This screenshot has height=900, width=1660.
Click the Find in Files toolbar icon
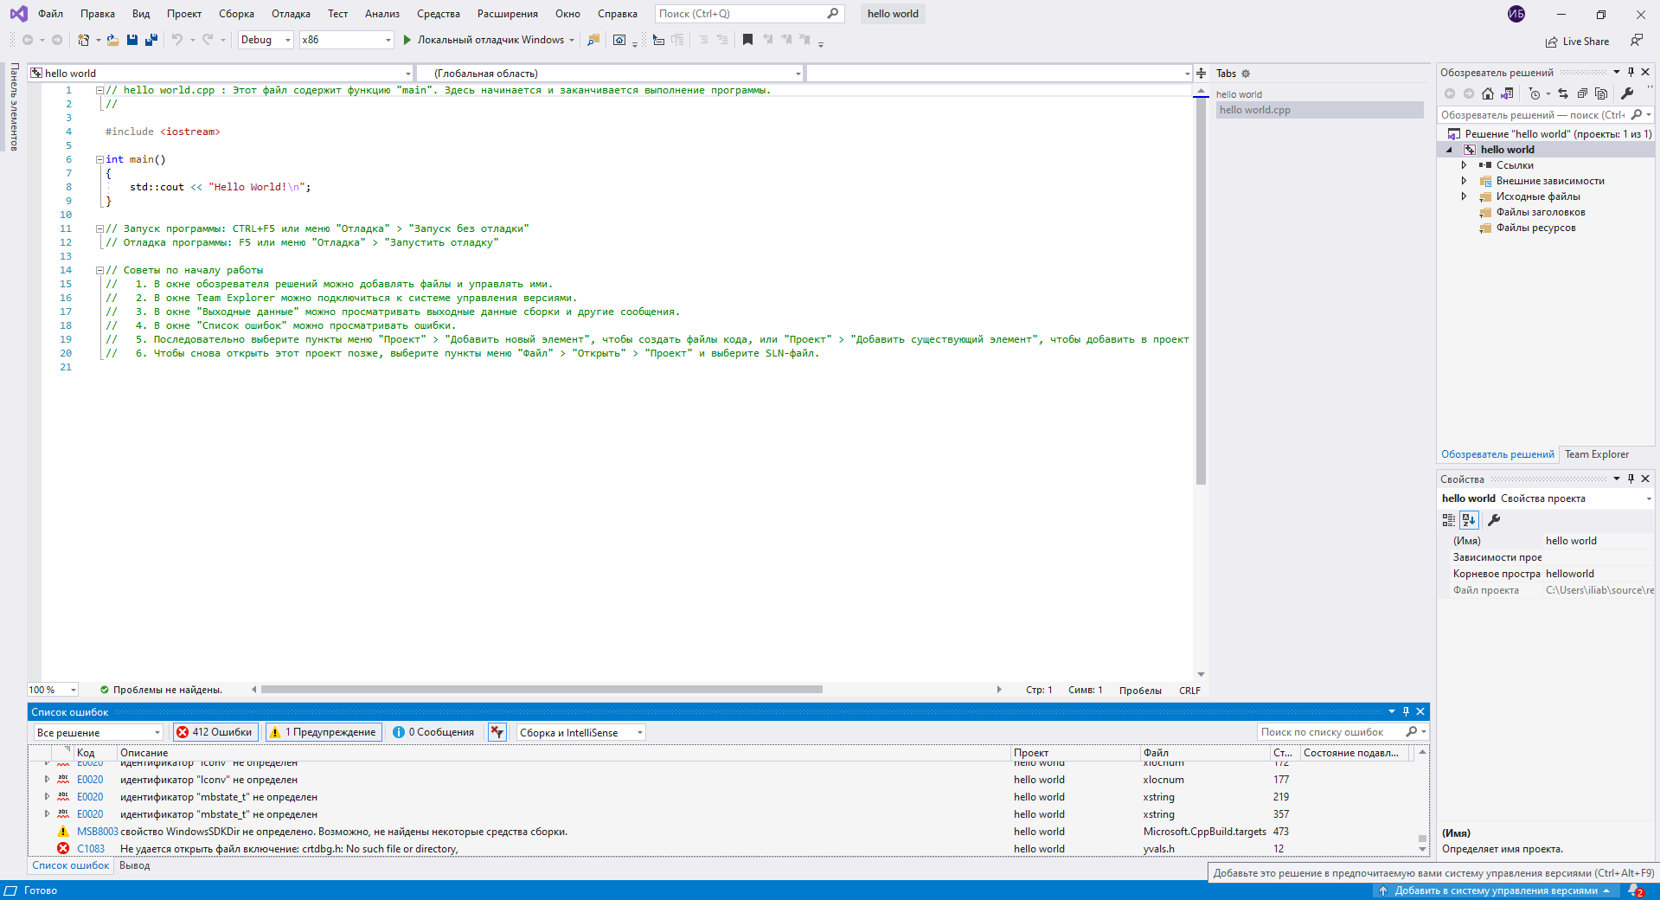(x=593, y=40)
